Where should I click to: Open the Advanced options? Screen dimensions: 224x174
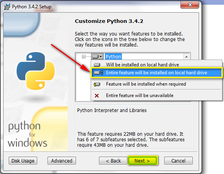point(62,161)
